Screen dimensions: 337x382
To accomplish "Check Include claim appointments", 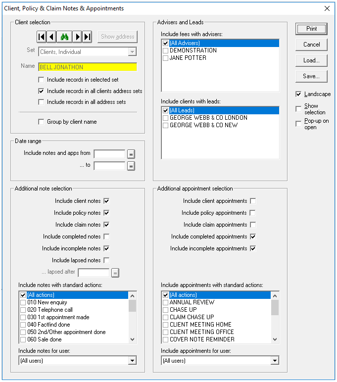I will coord(253,225).
